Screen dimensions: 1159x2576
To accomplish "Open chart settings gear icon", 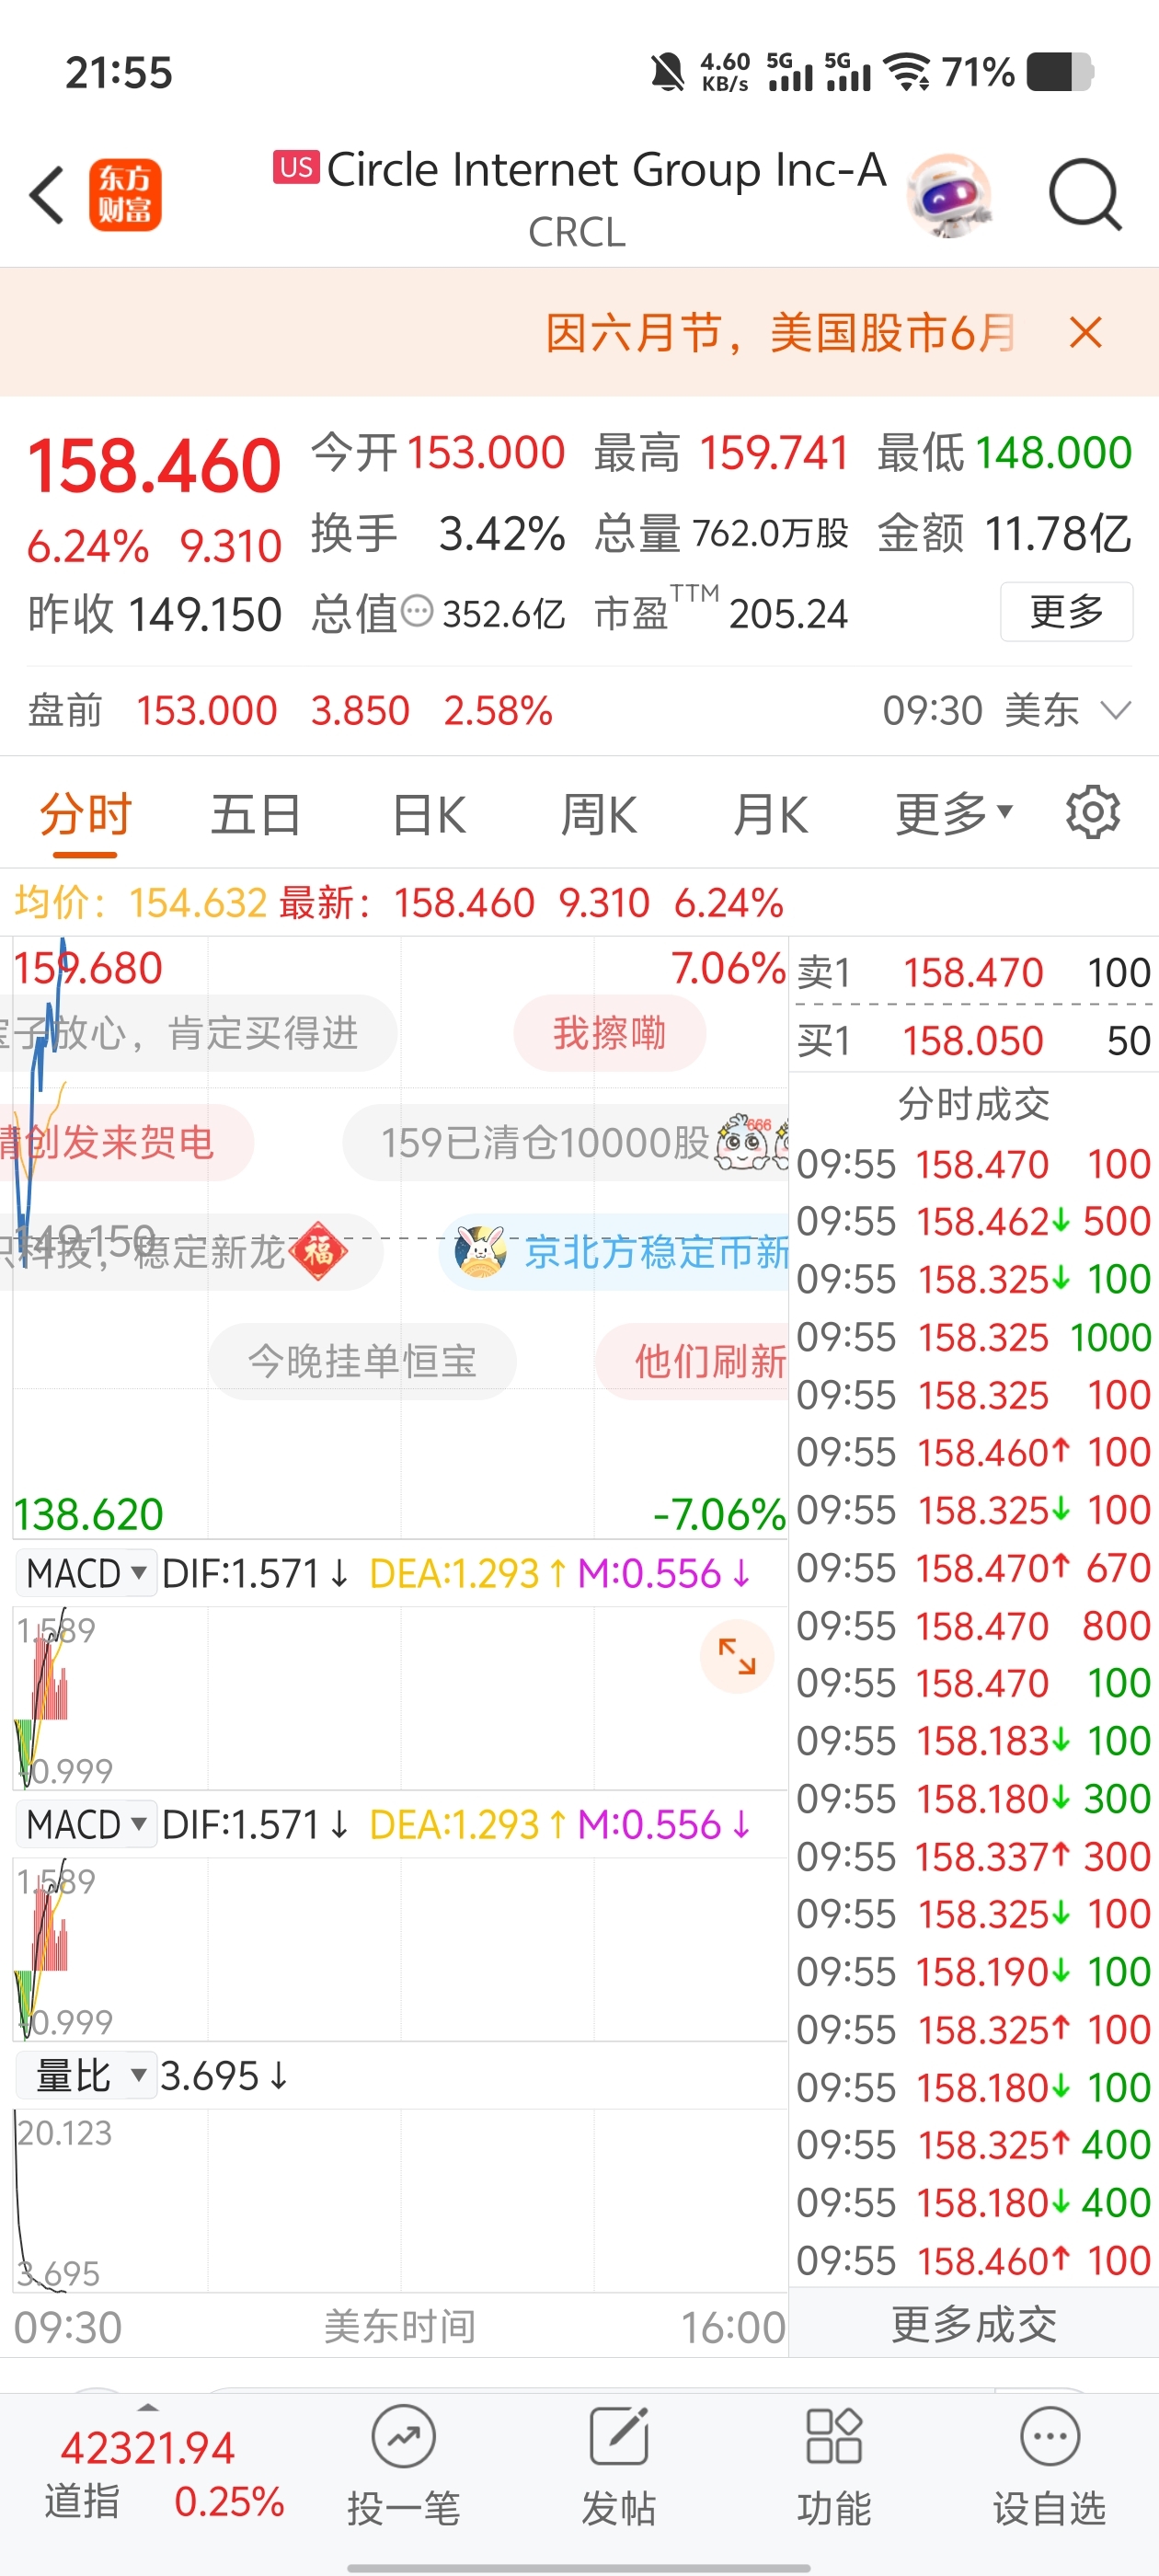I will pos(1092,812).
